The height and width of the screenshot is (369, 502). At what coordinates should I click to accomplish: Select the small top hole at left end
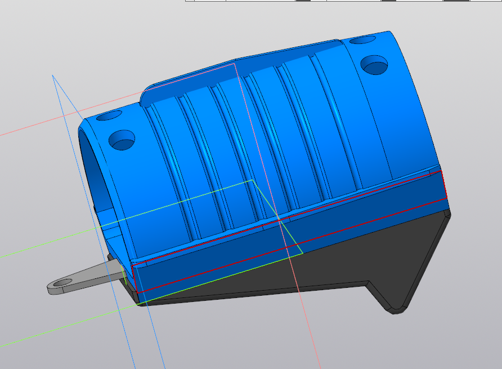[109, 115]
